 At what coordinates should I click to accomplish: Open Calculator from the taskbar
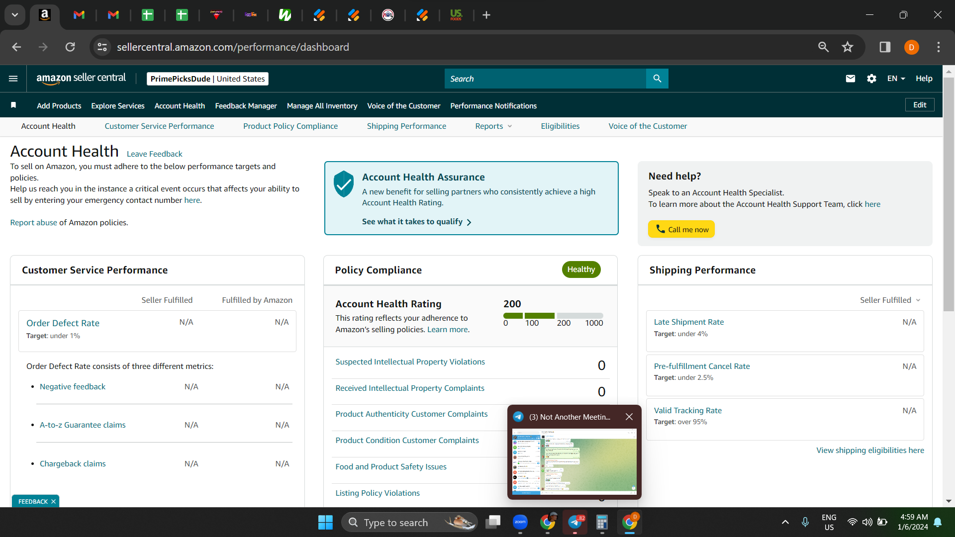pos(602,522)
